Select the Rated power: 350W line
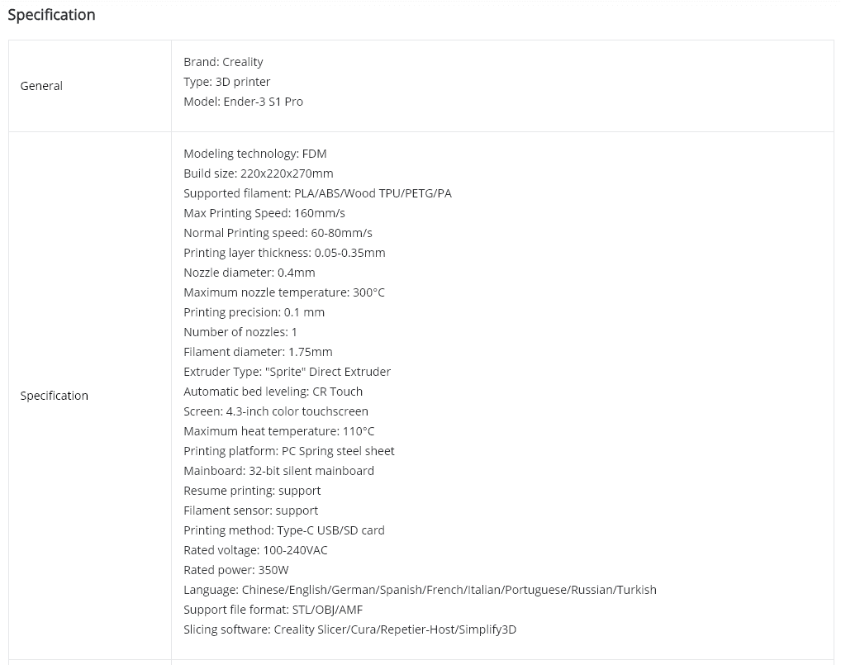 (236, 571)
